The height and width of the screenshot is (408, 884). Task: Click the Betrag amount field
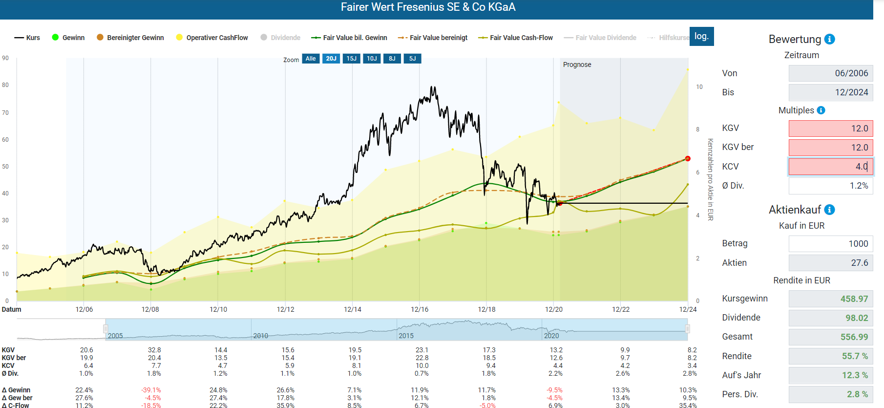(x=831, y=243)
